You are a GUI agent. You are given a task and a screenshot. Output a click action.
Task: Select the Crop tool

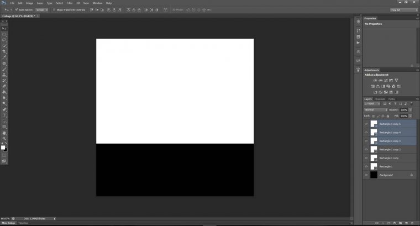click(x=4, y=51)
